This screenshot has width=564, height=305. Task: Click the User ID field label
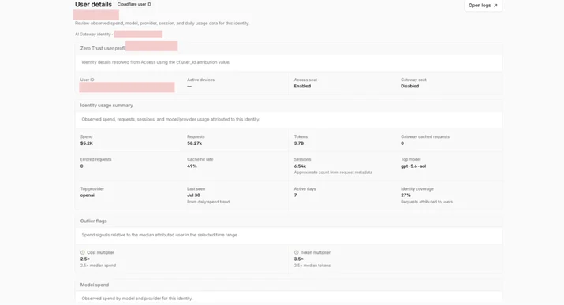pos(87,80)
